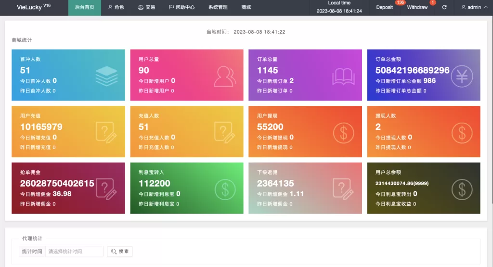
Task: Open the 角色 menu
Action: click(x=116, y=8)
